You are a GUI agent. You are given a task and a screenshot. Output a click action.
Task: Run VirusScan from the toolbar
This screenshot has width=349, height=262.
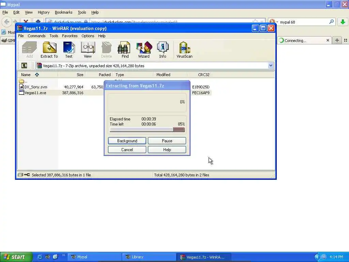click(184, 50)
